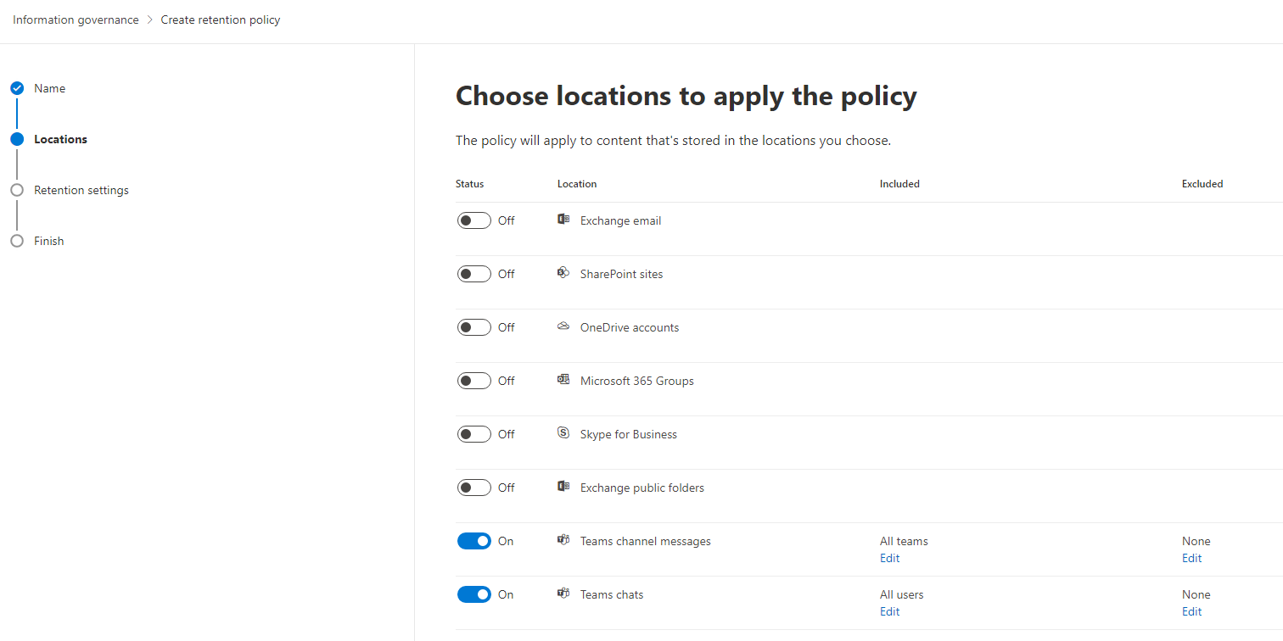Viewport: 1283px width, 641px height.
Task: Switch off the Teams chats toggle
Action: point(473,594)
